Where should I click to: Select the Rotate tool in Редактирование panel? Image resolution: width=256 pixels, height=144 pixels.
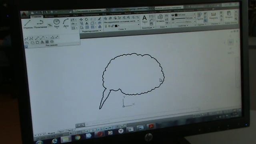pyautogui.click(x=86, y=20)
